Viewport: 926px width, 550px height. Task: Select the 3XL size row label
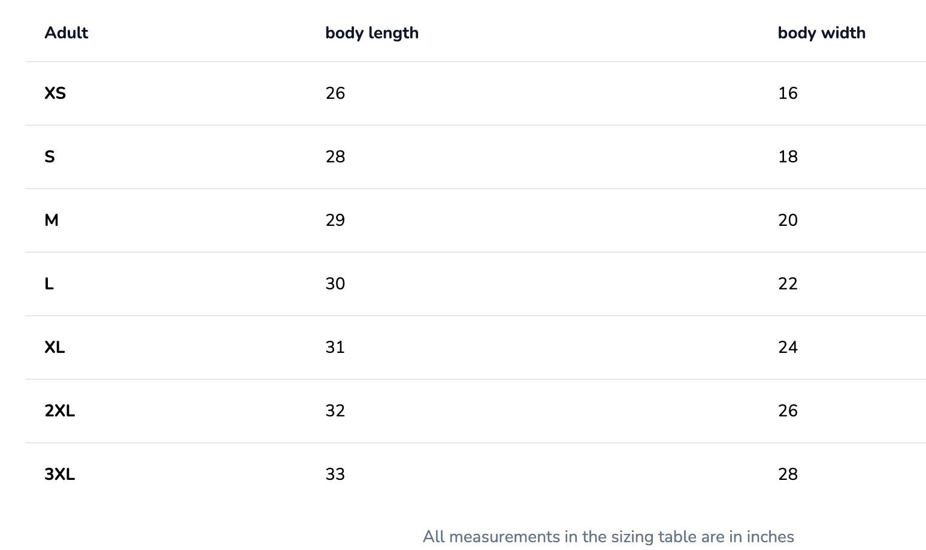pos(59,475)
